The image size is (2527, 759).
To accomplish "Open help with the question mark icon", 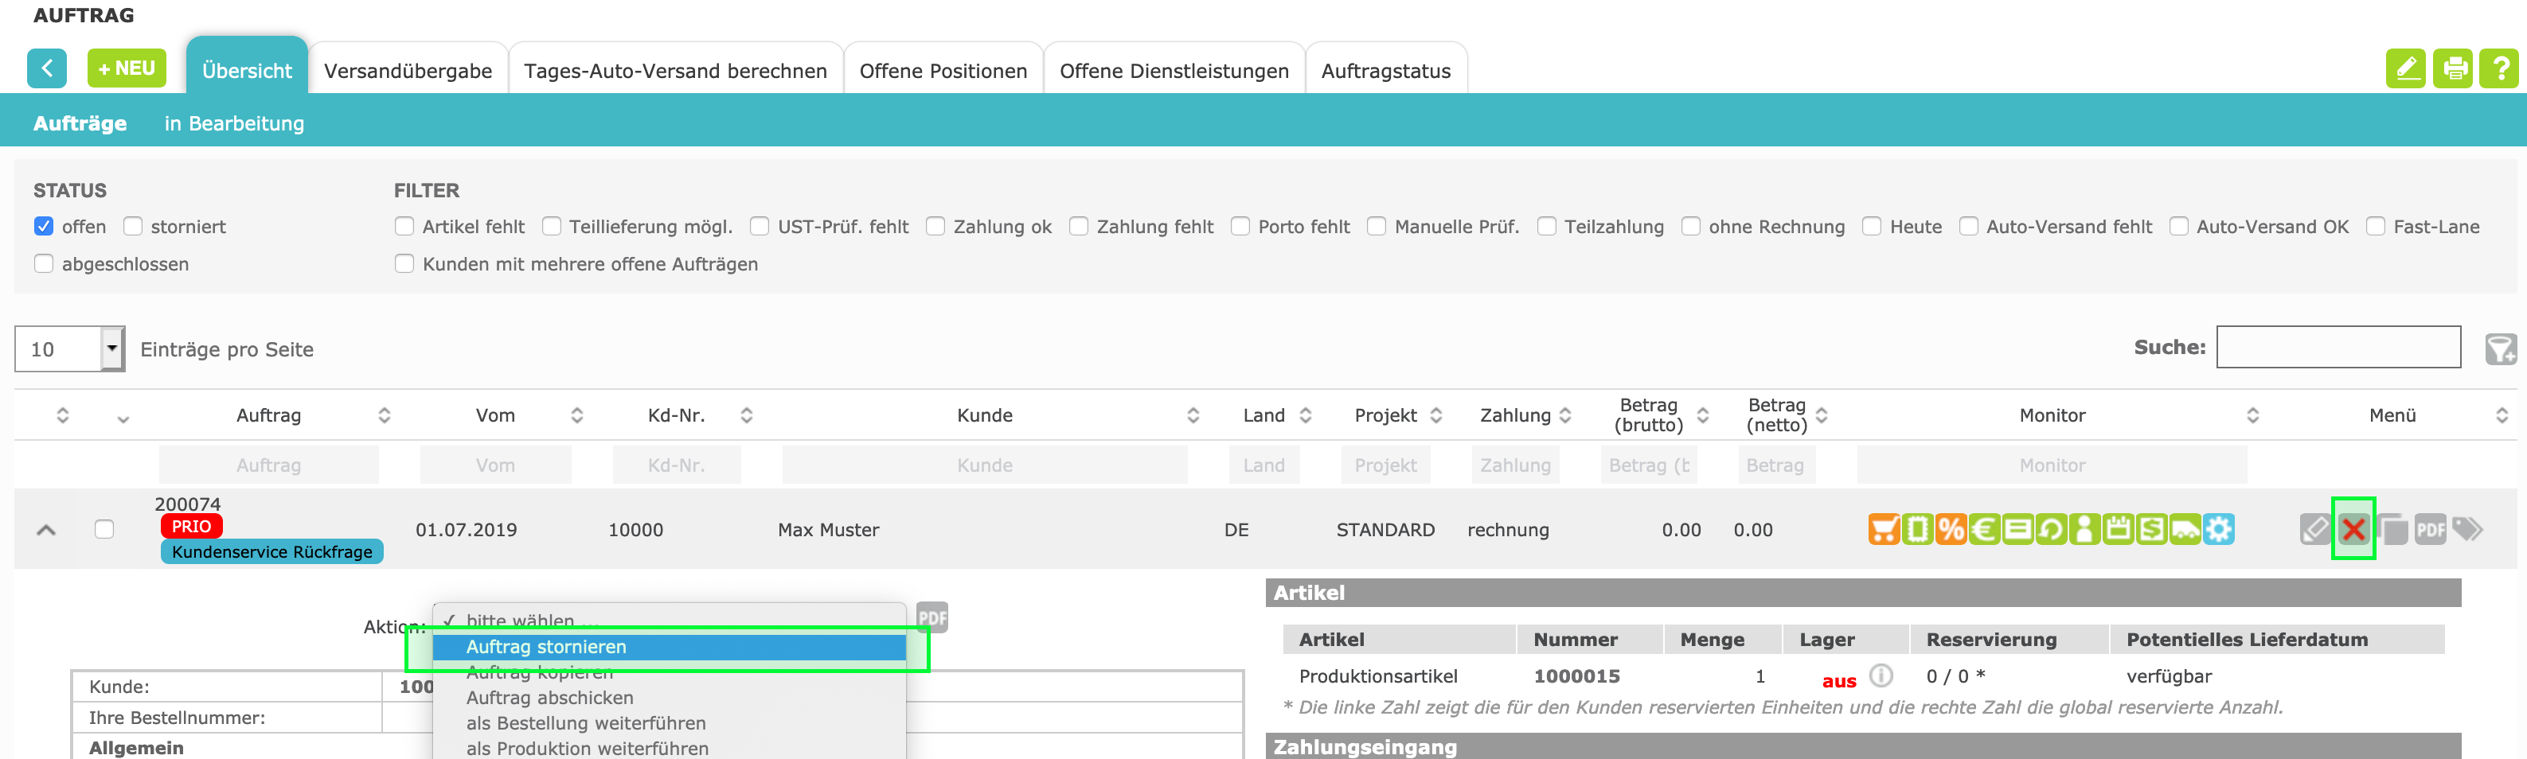I will coord(2498,68).
